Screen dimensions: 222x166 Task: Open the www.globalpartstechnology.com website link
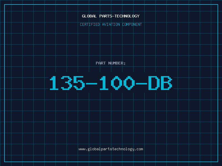point(111,149)
